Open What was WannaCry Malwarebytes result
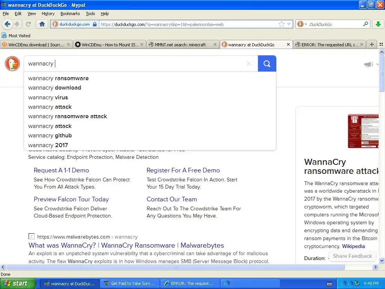This screenshot has height=289, width=385. [126, 245]
